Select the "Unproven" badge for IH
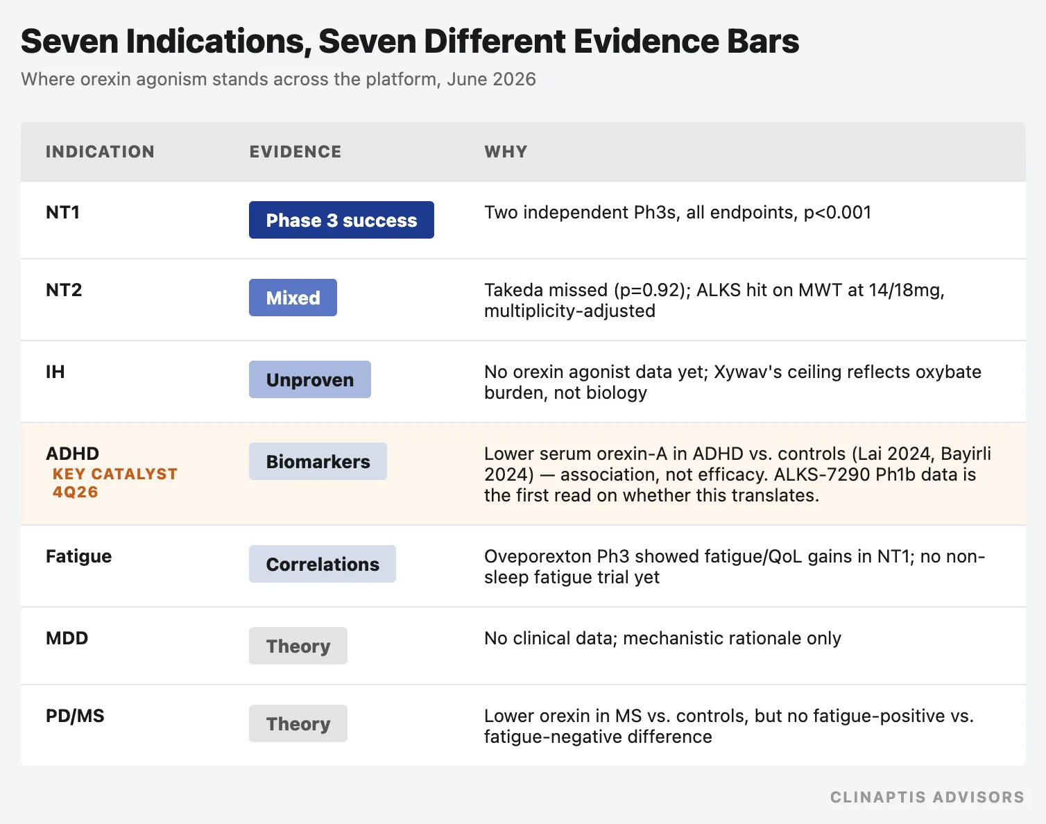Screen dimensions: 1046x824 (x=309, y=379)
